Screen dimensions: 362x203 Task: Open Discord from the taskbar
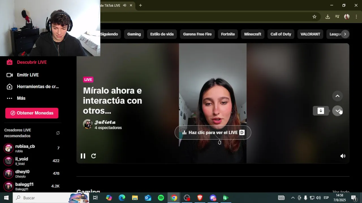tap(213, 198)
